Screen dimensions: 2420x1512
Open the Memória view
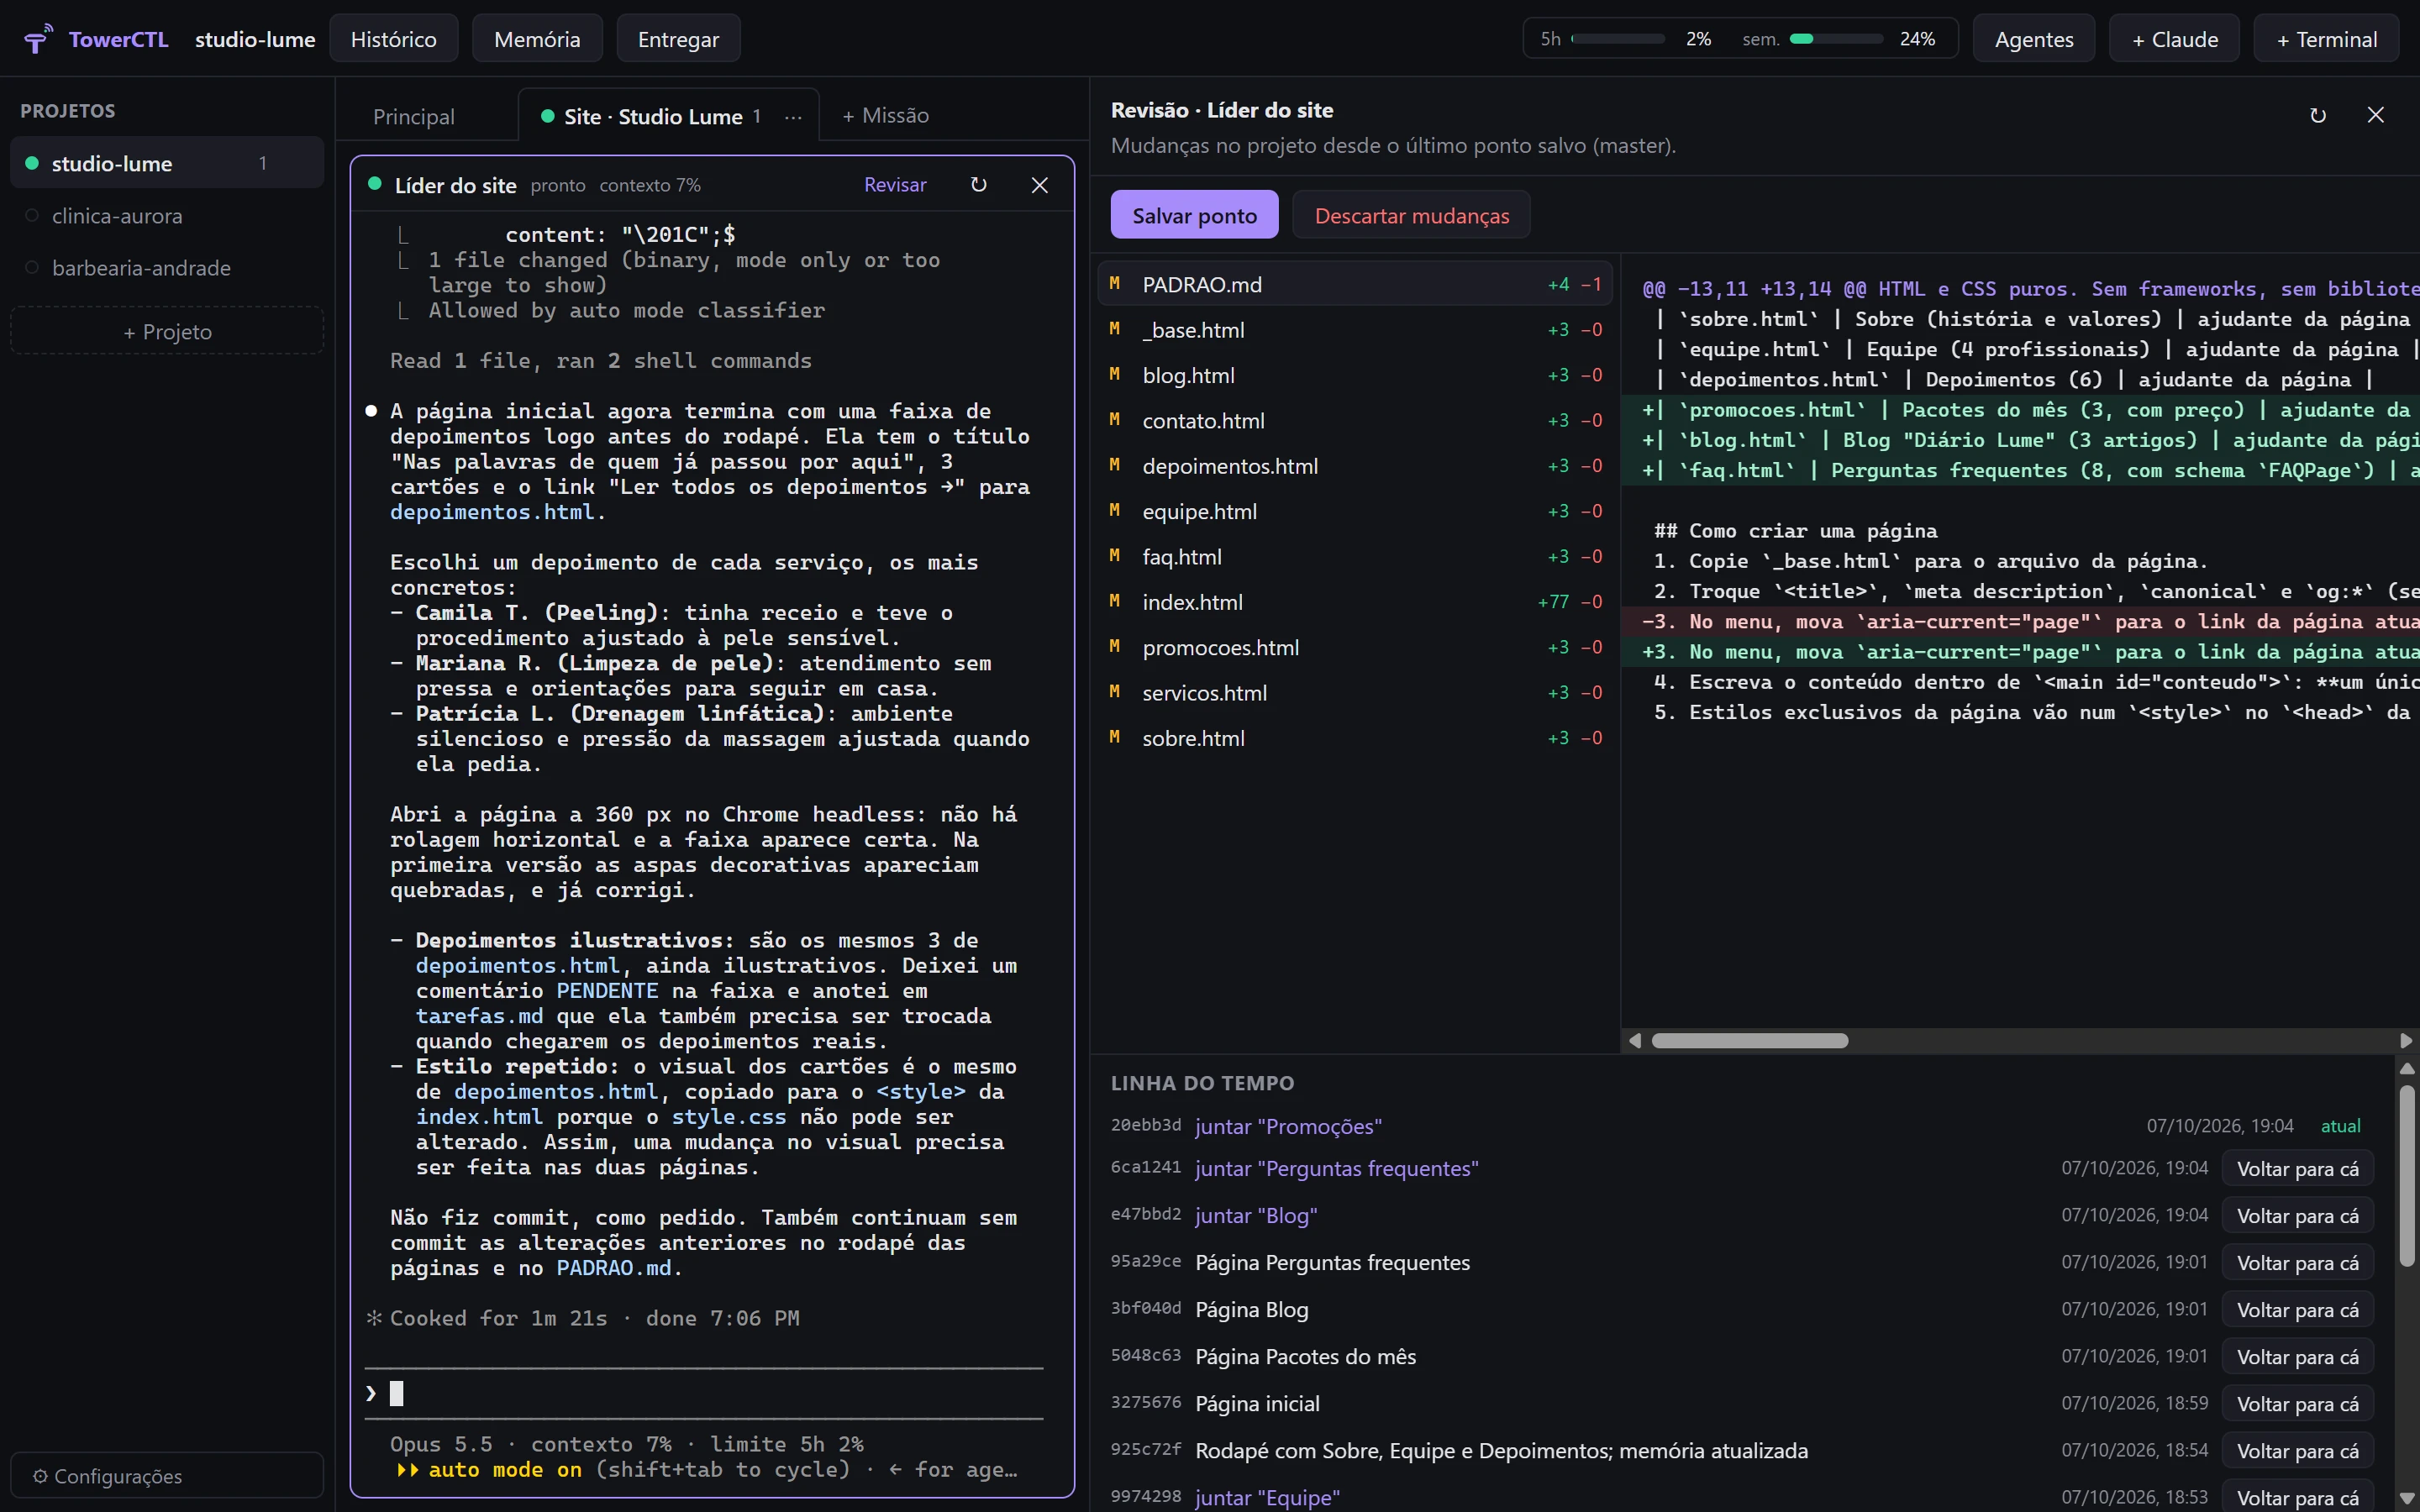537,39
